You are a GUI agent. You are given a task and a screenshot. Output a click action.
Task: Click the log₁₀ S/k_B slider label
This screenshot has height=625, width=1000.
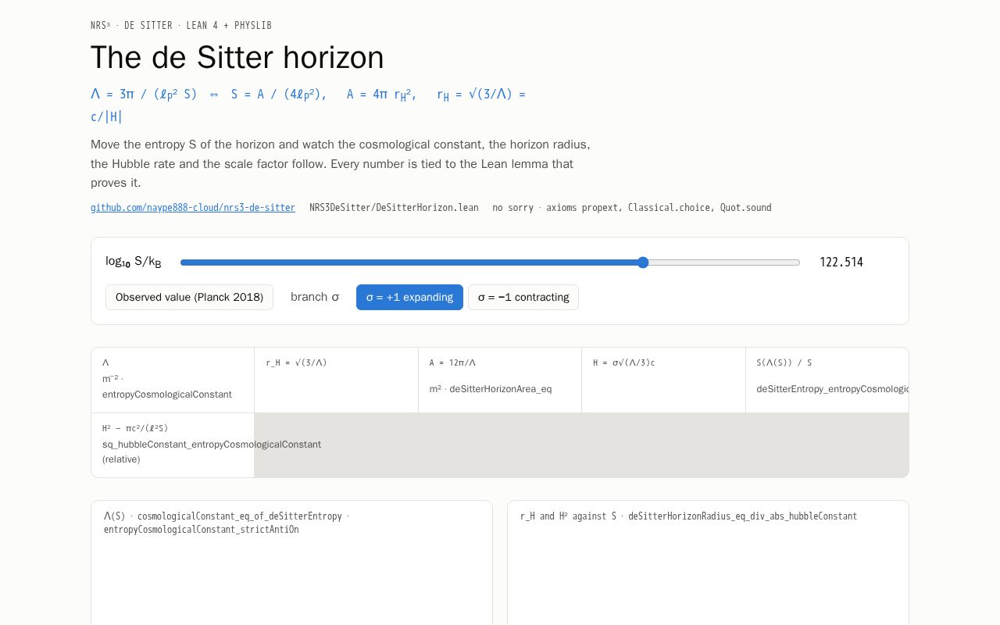coord(134,262)
